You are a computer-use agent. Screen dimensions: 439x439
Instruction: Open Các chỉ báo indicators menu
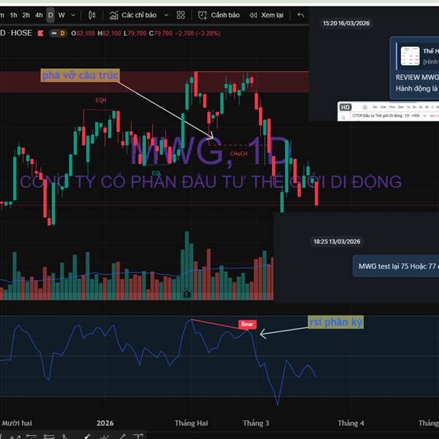[139, 15]
